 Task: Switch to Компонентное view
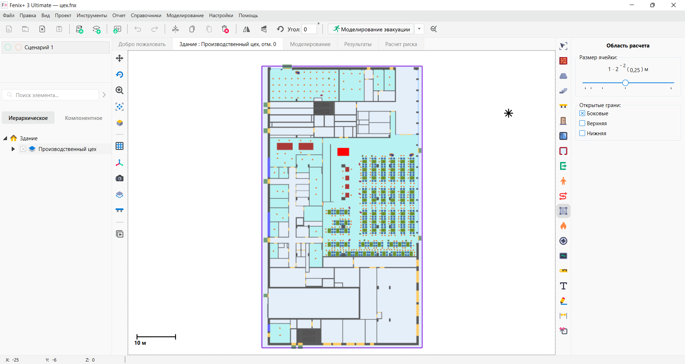click(x=83, y=118)
